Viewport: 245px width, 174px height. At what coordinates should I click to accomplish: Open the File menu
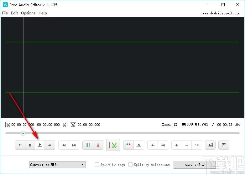(5, 13)
